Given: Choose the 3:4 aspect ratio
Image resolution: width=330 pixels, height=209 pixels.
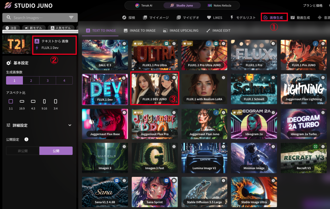Looking at the screenshot, I should tap(55, 104).
